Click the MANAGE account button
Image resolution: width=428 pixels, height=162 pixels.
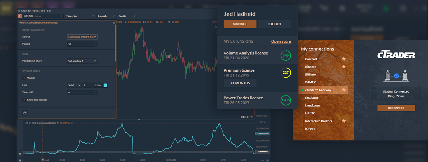pyautogui.click(x=240, y=24)
